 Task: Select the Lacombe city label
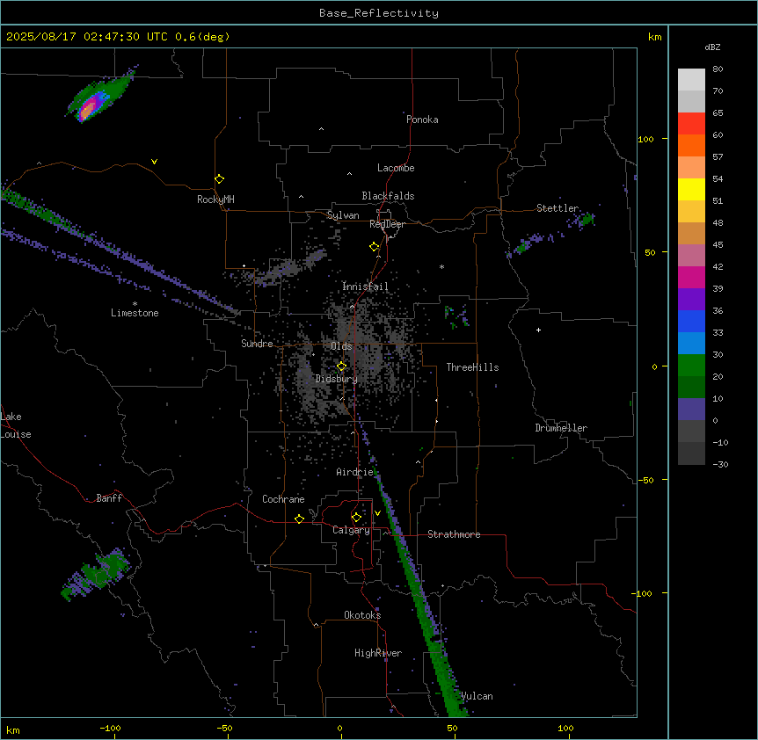[396, 168]
